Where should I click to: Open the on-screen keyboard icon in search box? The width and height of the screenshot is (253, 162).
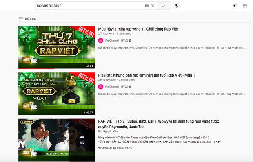click(x=147, y=6)
